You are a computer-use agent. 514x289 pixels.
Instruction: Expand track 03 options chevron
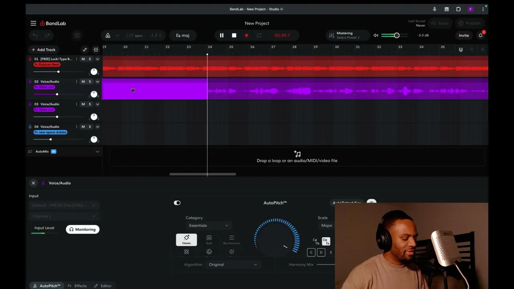(x=97, y=104)
